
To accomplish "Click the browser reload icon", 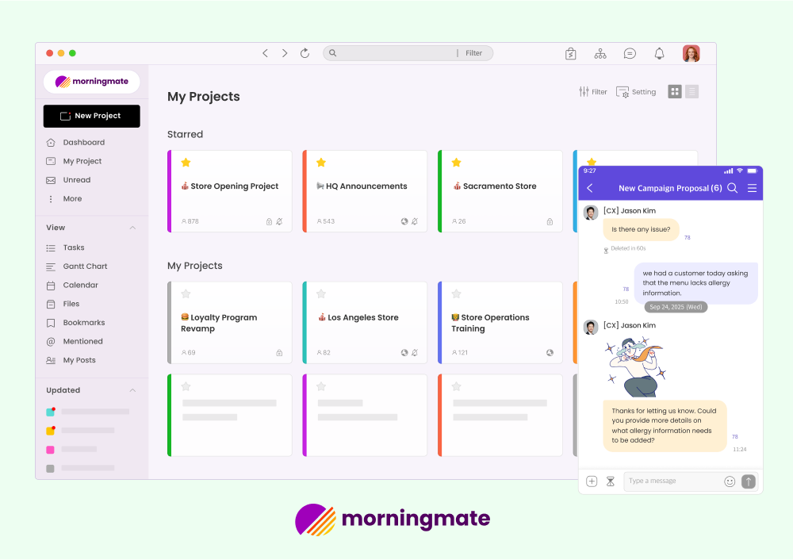I will click(x=305, y=53).
